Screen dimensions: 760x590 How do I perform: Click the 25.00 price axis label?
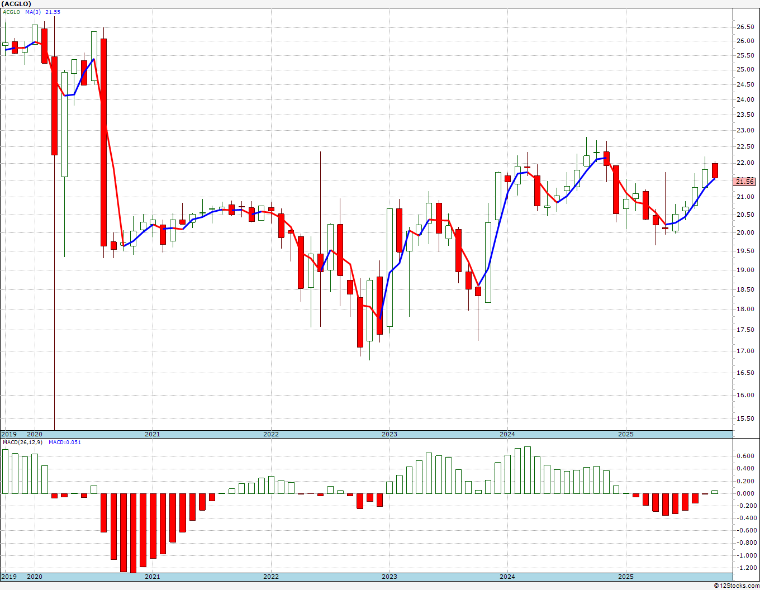tap(744, 70)
